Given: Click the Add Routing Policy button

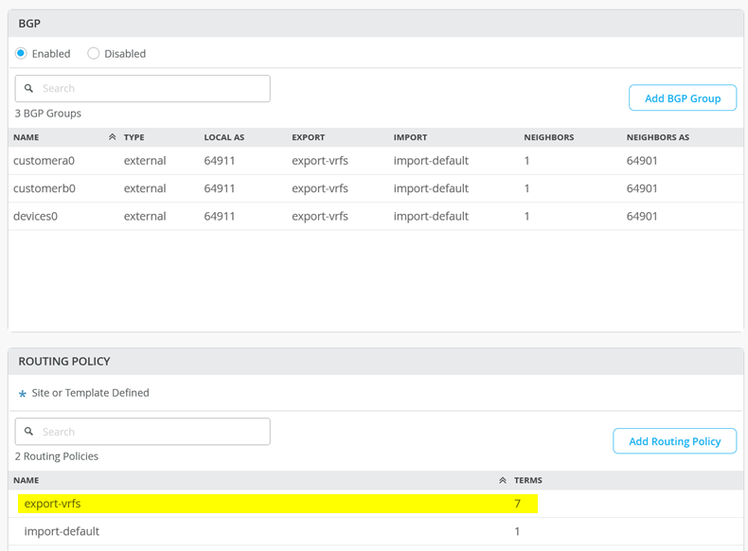Looking at the screenshot, I should 674,441.
